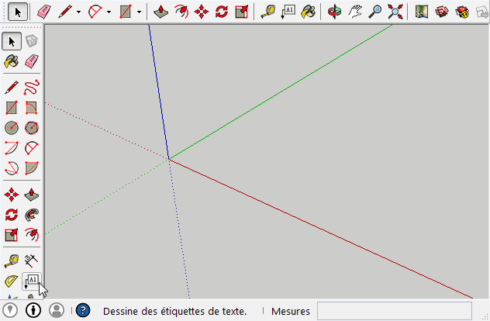The image size is (490, 321).
Task: Activate the Circle tool
Action: point(12,127)
